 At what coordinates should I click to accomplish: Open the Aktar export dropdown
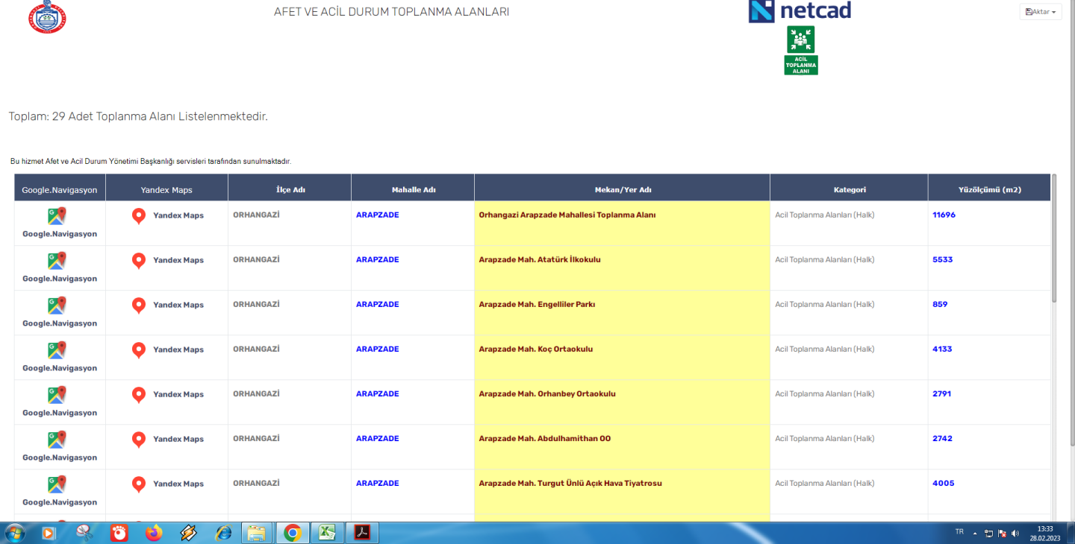pyautogui.click(x=1041, y=12)
